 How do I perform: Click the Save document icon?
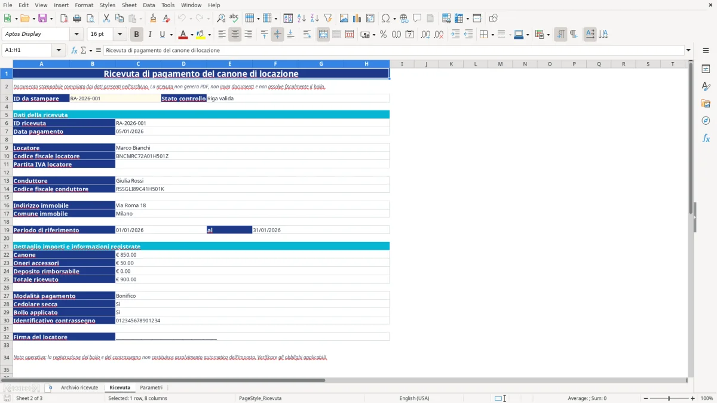point(42,19)
